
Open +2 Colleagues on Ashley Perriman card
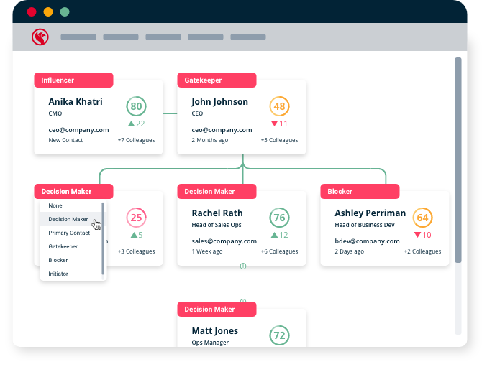[x=422, y=251]
